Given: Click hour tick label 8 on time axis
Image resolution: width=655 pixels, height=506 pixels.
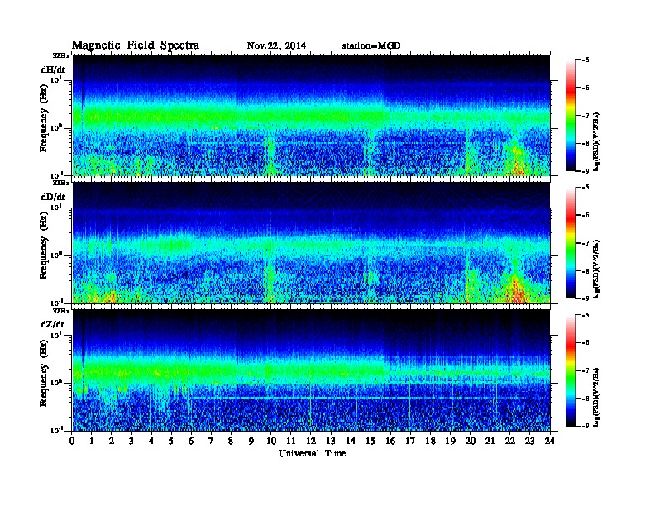Looking at the screenshot, I should (x=231, y=441).
